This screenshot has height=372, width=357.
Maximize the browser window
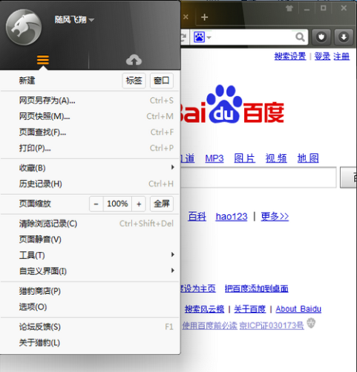[323, 8]
